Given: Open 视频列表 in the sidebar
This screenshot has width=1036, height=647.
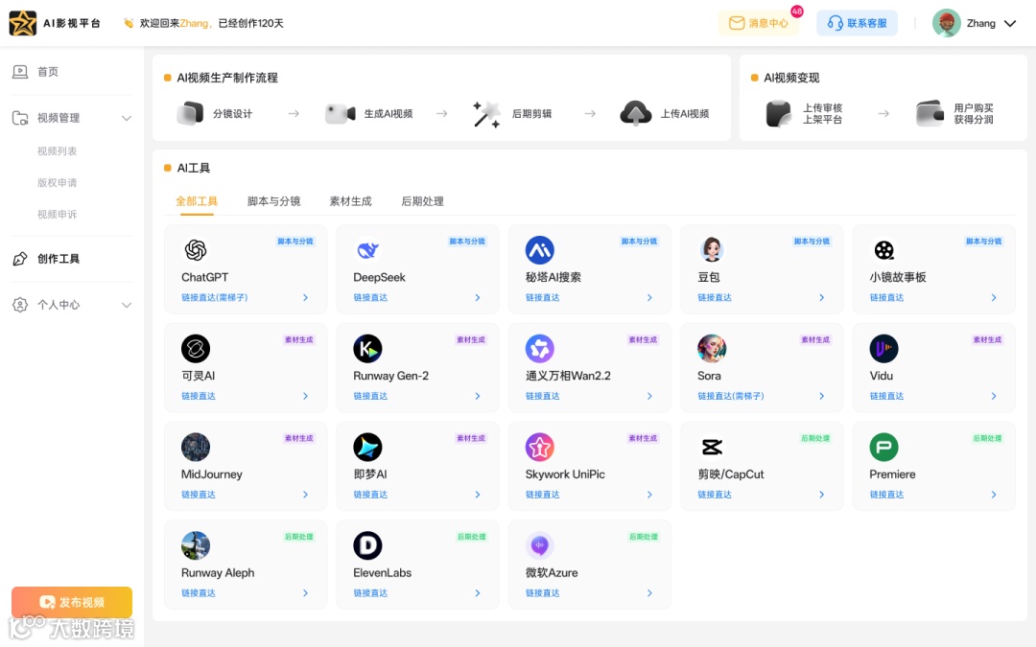Looking at the screenshot, I should 57,151.
